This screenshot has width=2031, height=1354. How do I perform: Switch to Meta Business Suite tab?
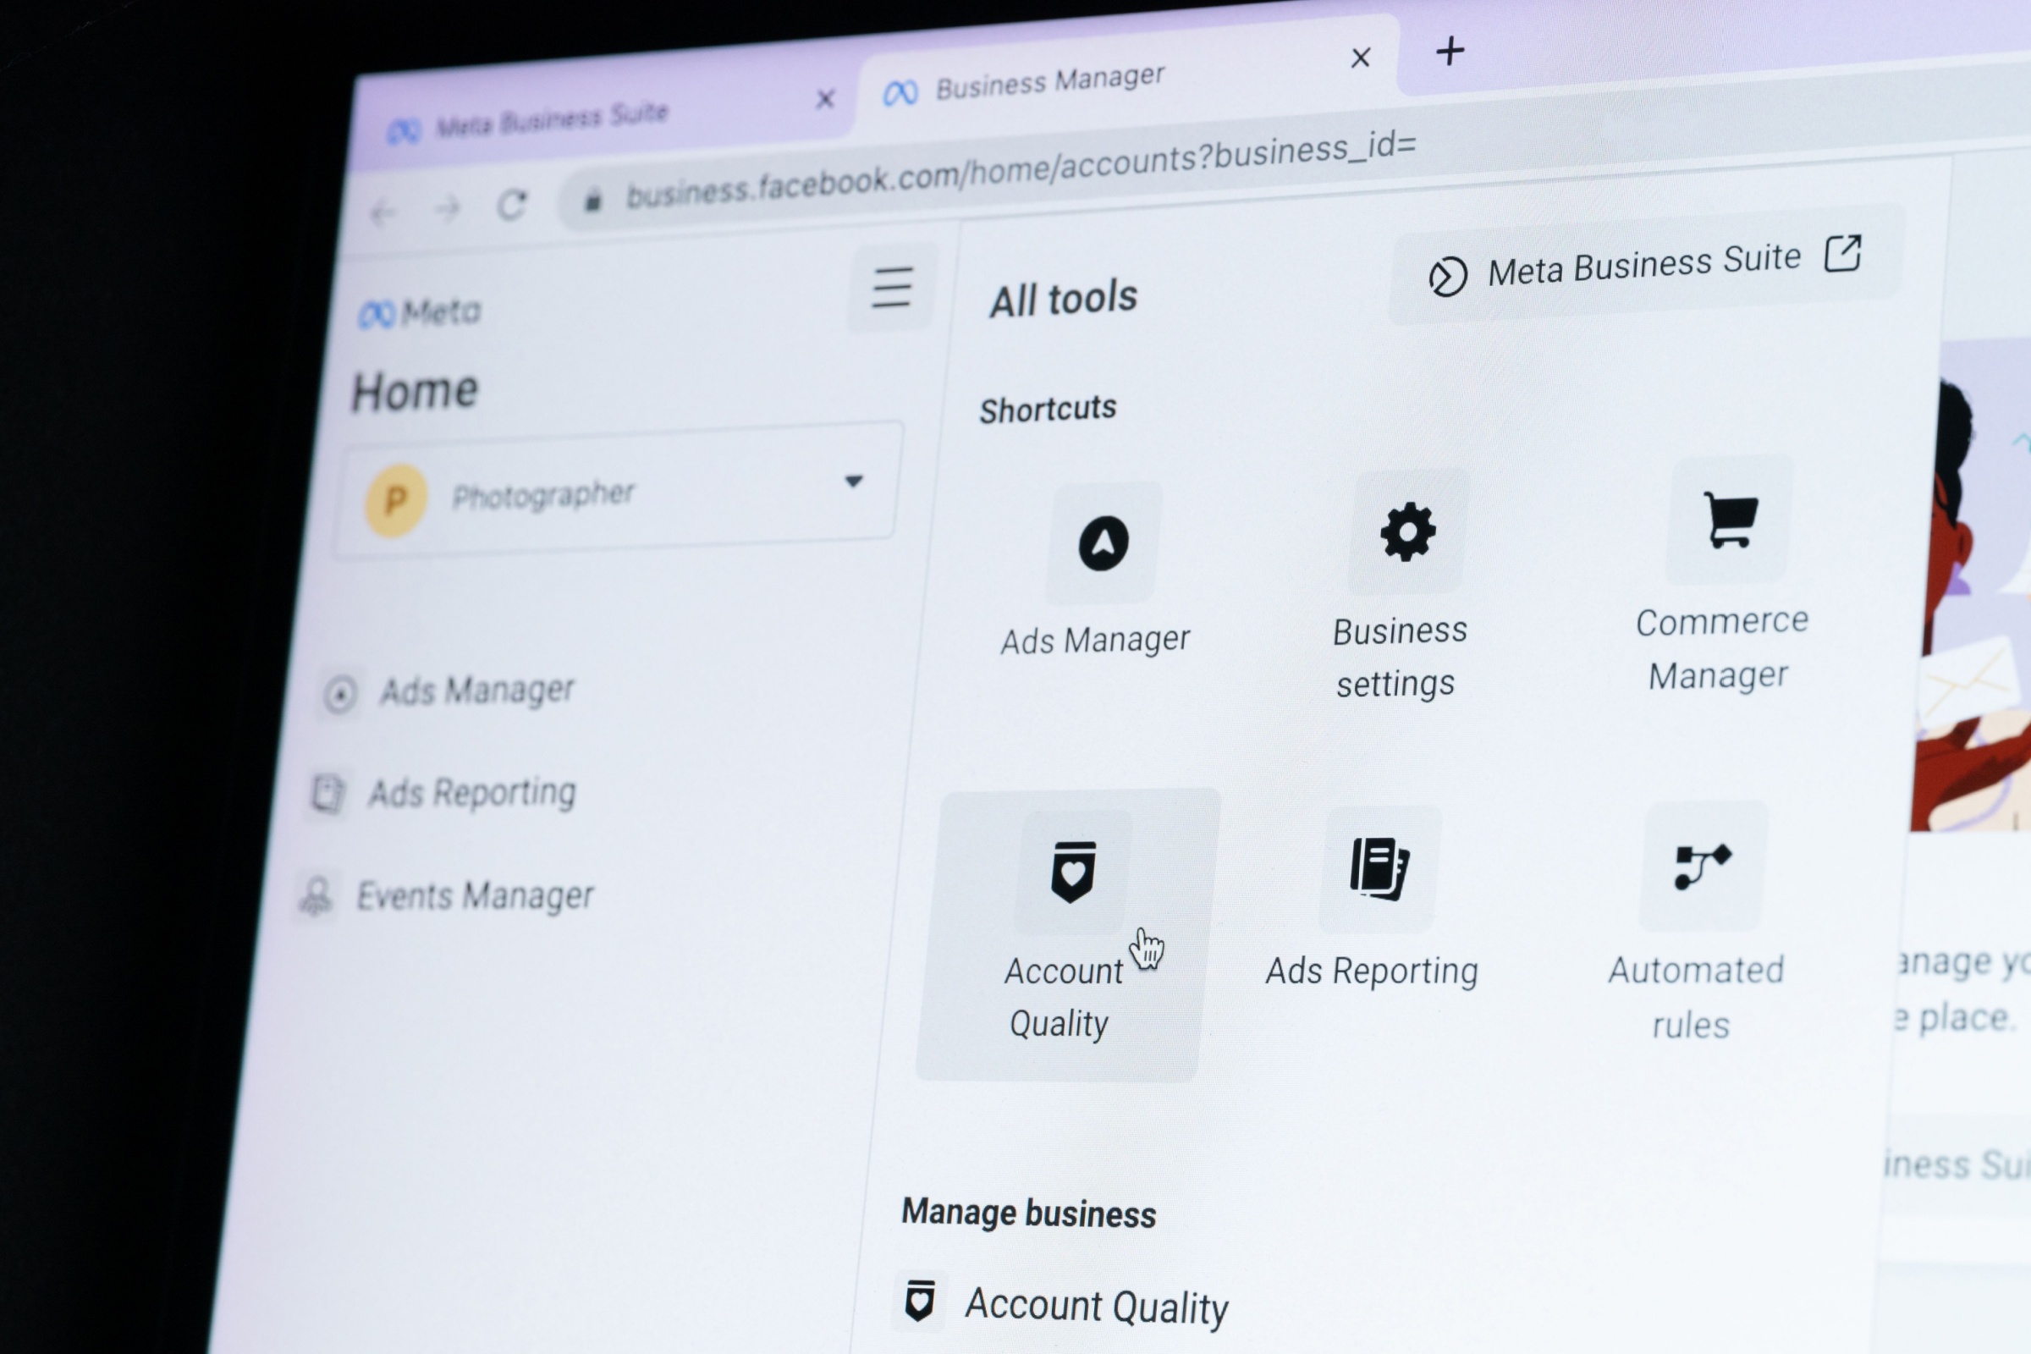pyautogui.click(x=553, y=119)
